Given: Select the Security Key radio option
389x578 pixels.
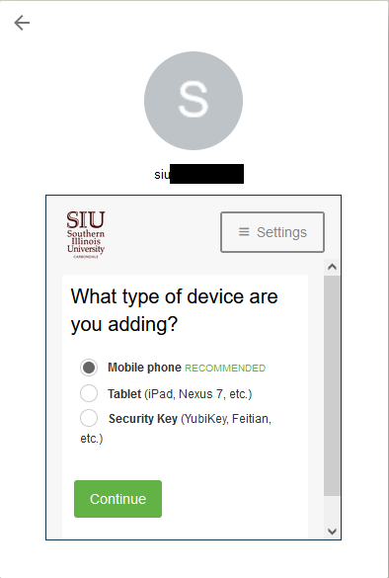Looking at the screenshot, I should pyautogui.click(x=89, y=418).
